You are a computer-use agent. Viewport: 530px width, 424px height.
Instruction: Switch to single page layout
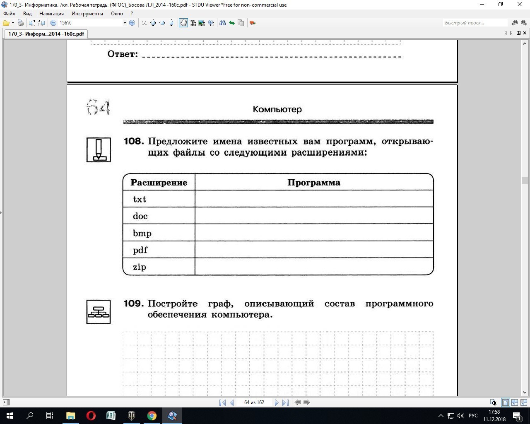[505, 402]
